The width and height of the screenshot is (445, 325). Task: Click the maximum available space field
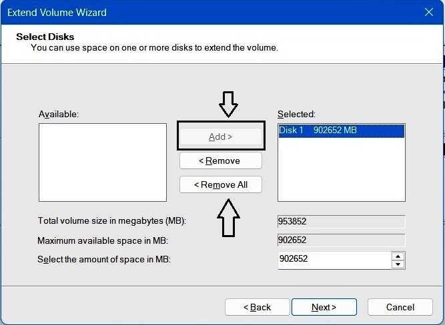click(x=342, y=240)
